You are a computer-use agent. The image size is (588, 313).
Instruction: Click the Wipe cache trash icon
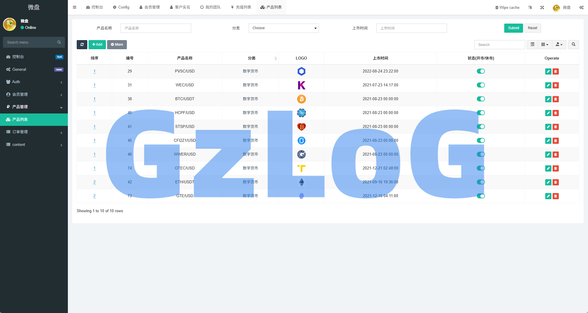coord(497,8)
